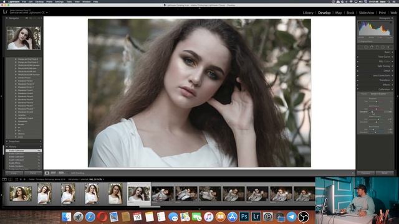The image size is (399, 224).
Task: Click the Navigator preview image
Action: point(24,38)
